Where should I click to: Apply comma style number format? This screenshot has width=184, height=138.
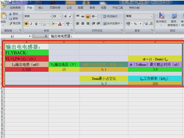(140, 24)
